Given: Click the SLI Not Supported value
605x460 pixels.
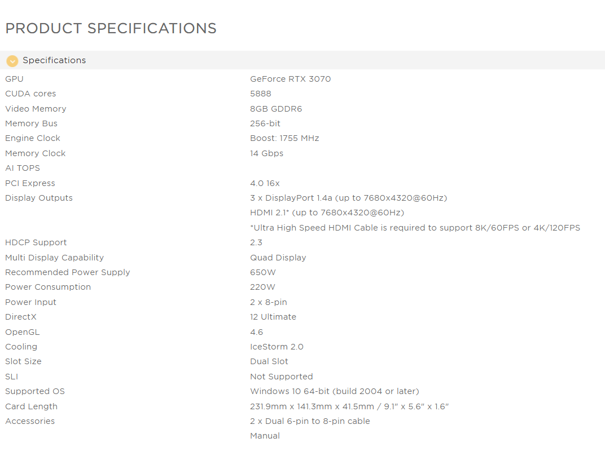Looking at the screenshot, I should point(281,377).
